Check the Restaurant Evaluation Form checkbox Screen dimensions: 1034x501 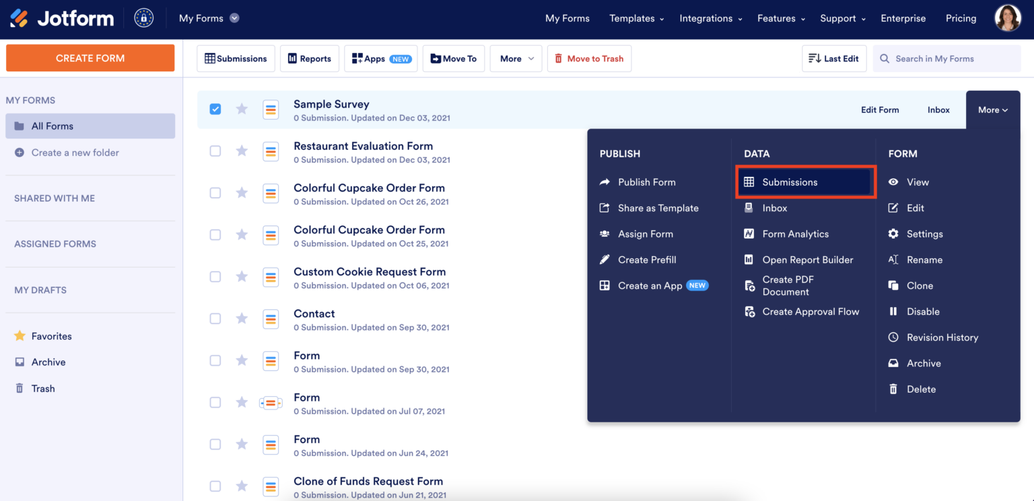tap(215, 151)
